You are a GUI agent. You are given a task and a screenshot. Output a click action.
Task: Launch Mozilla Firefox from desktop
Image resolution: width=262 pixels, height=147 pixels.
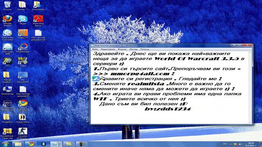(7, 20)
